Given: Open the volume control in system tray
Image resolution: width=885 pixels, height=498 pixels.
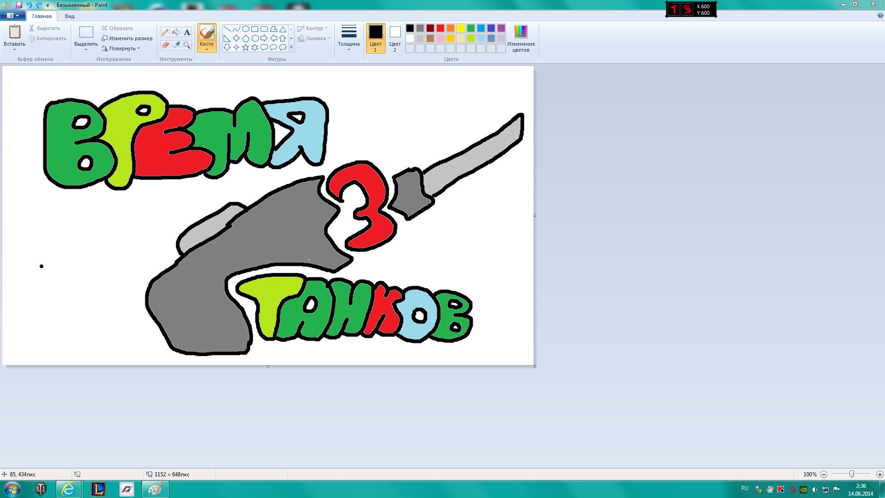Looking at the screenshot, I should click(x=814, y=490).
